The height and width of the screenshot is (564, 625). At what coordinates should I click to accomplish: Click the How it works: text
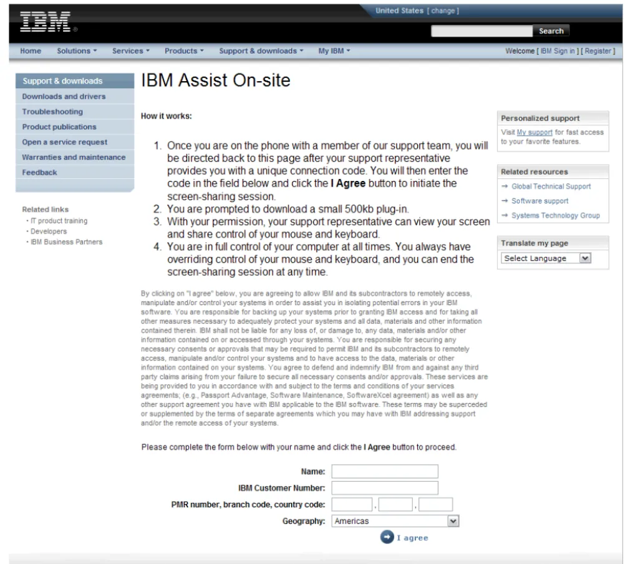point(166,116)
